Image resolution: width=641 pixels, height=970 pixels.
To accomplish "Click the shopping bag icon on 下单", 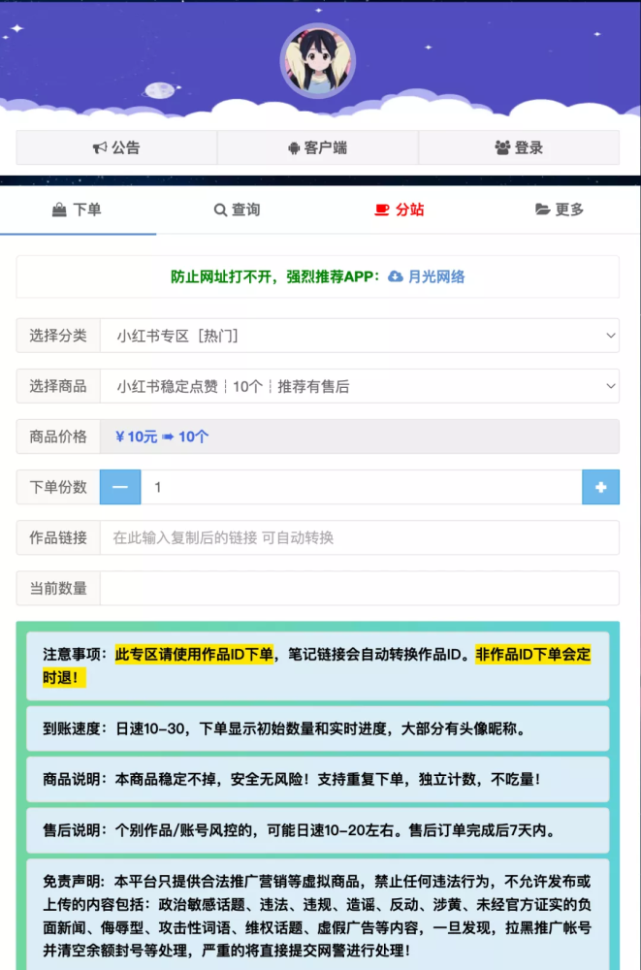I will [x=59, y=210].
